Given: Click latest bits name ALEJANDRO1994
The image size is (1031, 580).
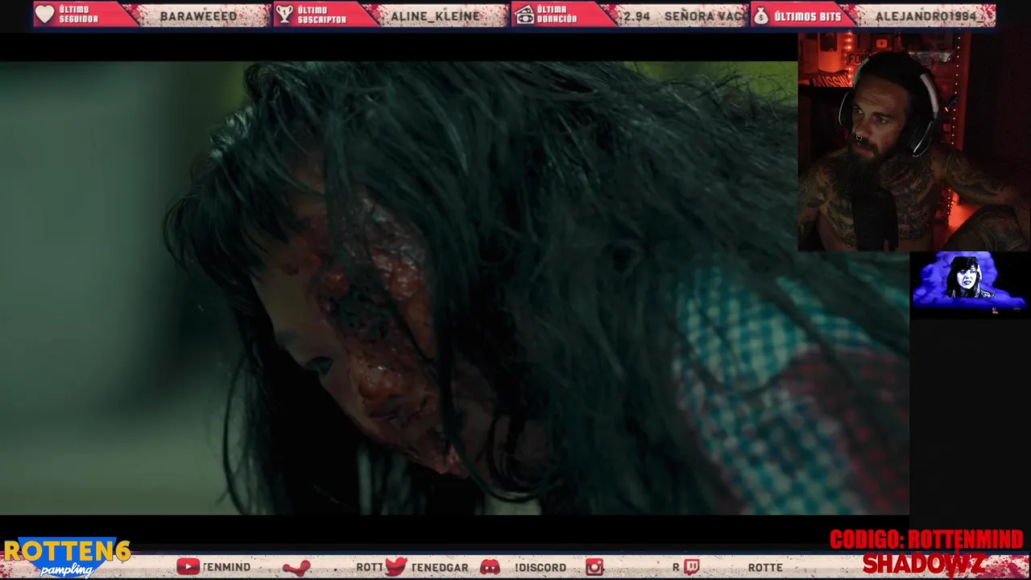Looking at the screenshot, I should point(926,16).
